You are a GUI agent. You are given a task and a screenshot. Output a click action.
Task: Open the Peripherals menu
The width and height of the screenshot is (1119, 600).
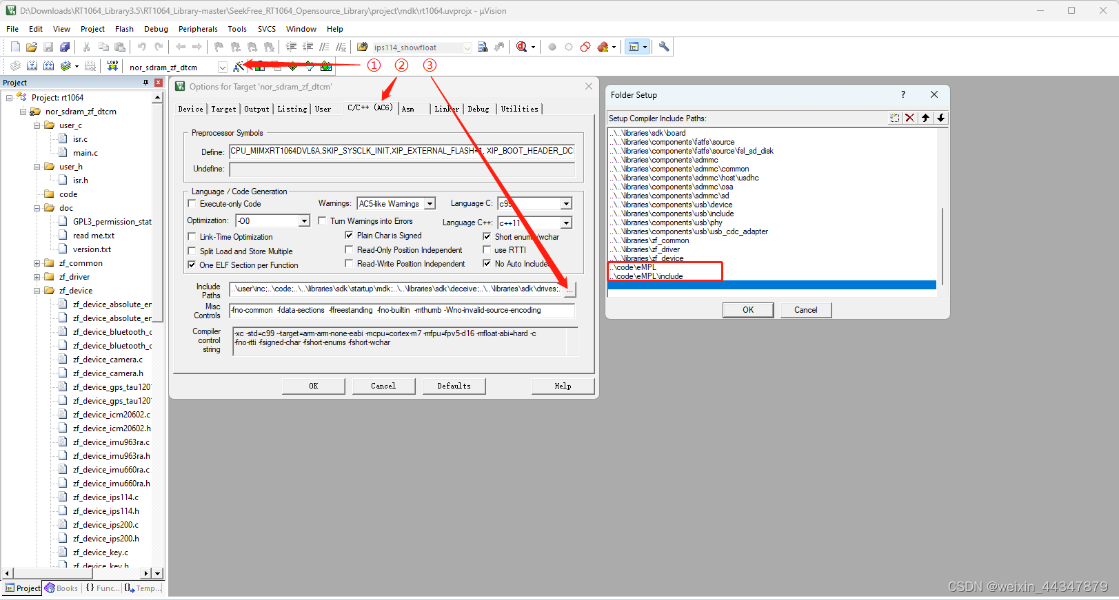click(198, 29)
